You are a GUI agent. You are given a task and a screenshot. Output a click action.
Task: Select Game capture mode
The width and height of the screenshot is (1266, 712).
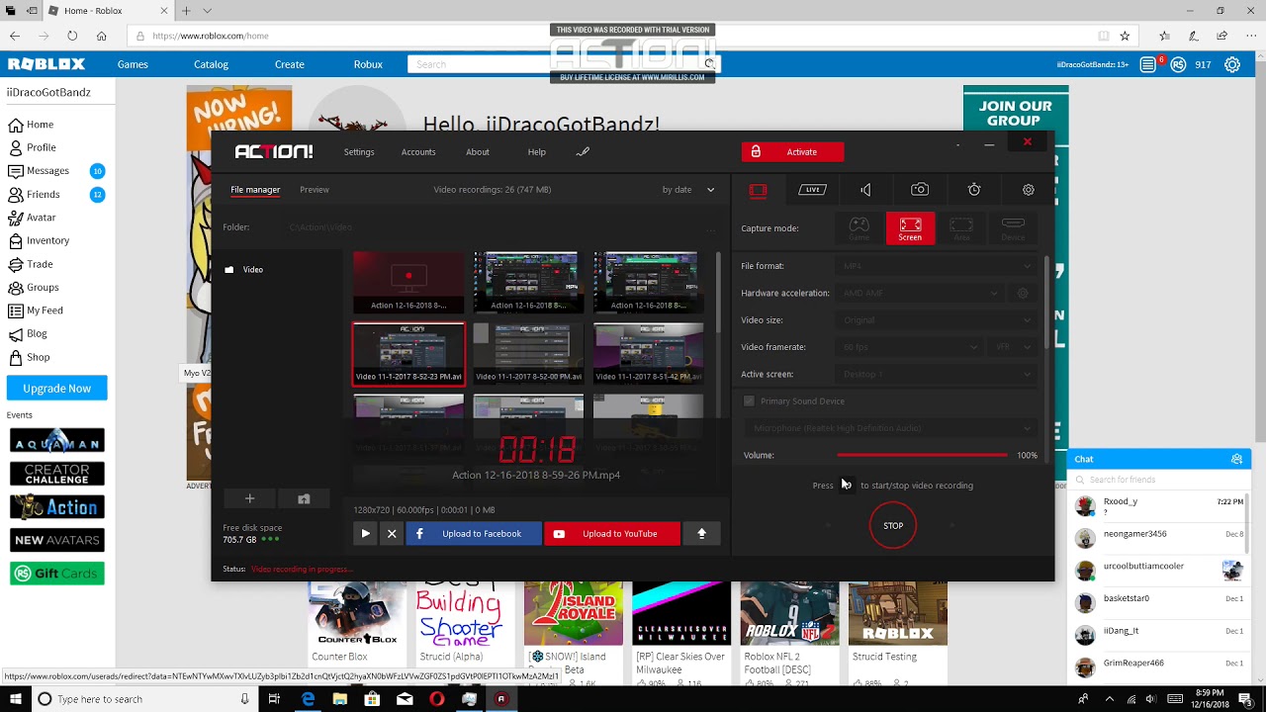pos(859,228)
